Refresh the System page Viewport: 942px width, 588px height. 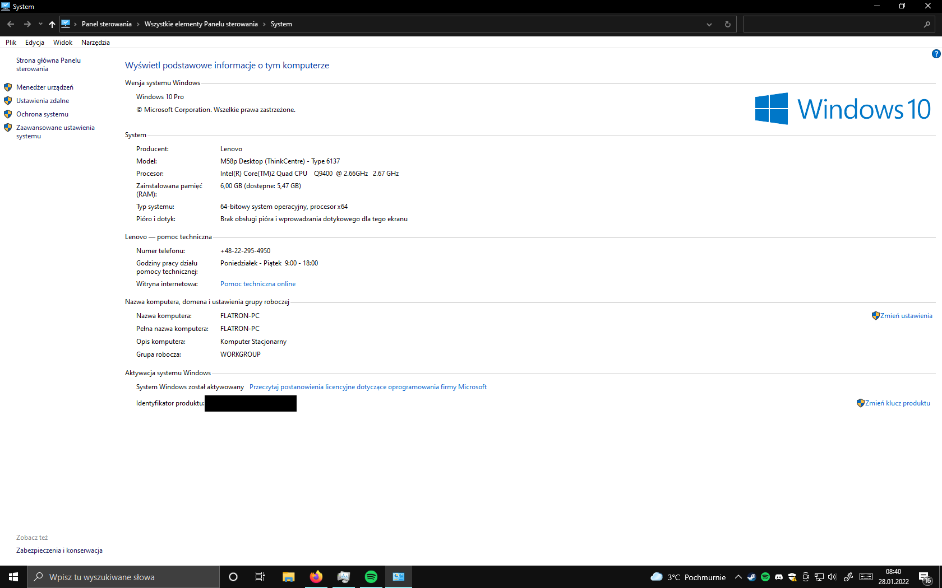728,24
